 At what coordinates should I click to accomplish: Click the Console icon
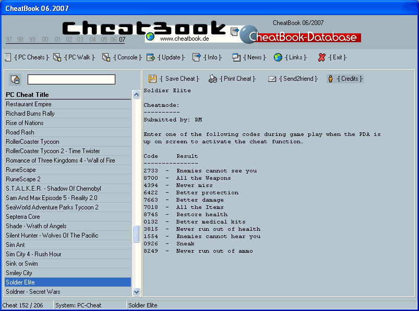tap(106, 57)
